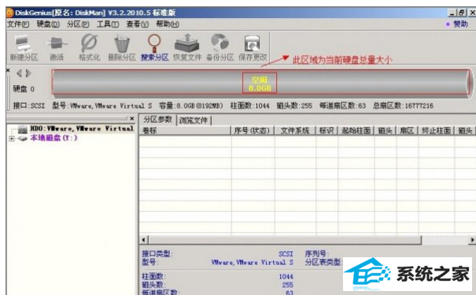Click the 新建分区 toolbar icon
476x295 pixels.
[24, 48]
